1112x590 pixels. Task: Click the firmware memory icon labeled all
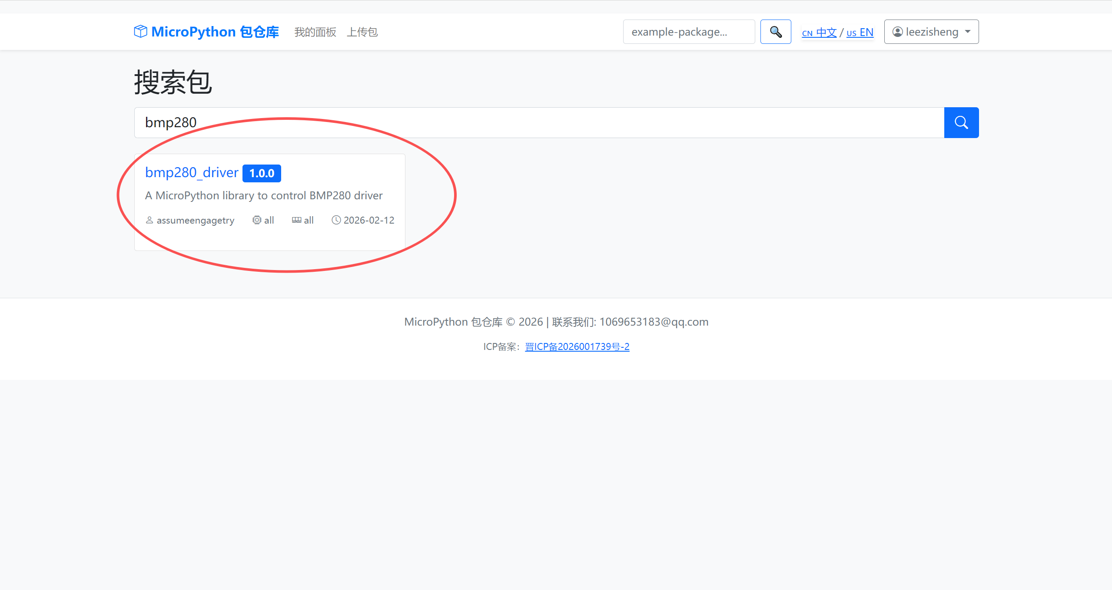point(296,220)
